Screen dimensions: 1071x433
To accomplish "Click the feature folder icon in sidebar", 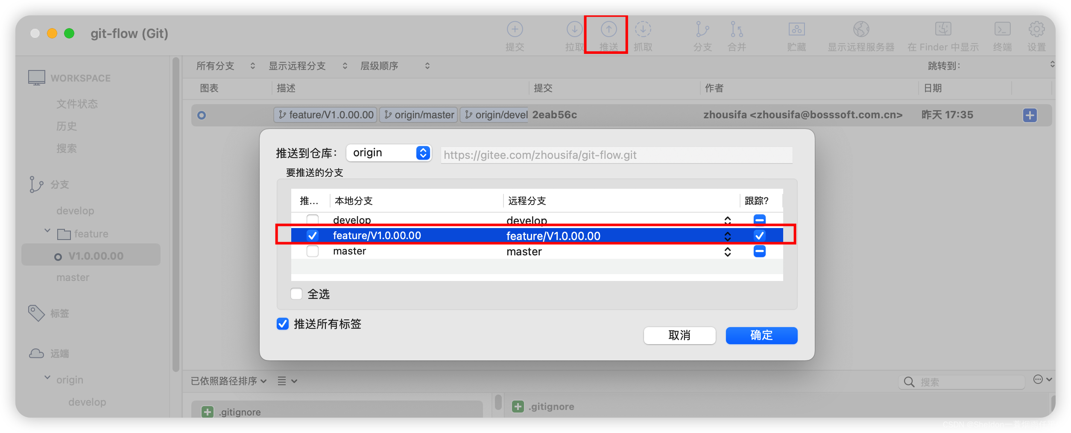I will [64, 234].
